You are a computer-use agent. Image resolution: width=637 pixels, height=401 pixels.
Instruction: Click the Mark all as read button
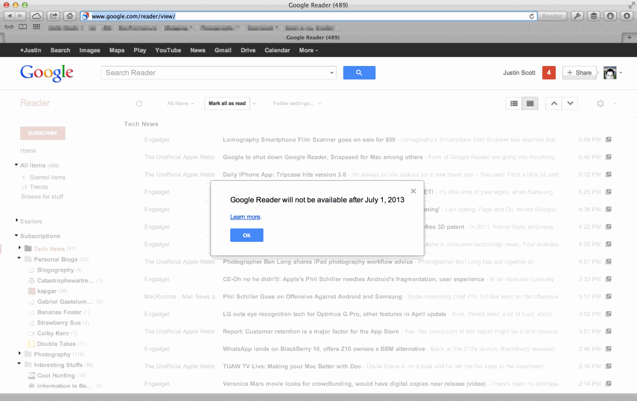pos(227,104)
